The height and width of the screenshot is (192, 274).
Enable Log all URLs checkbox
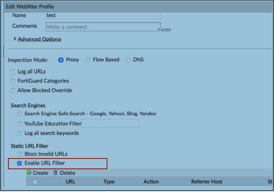coord(13,72)
